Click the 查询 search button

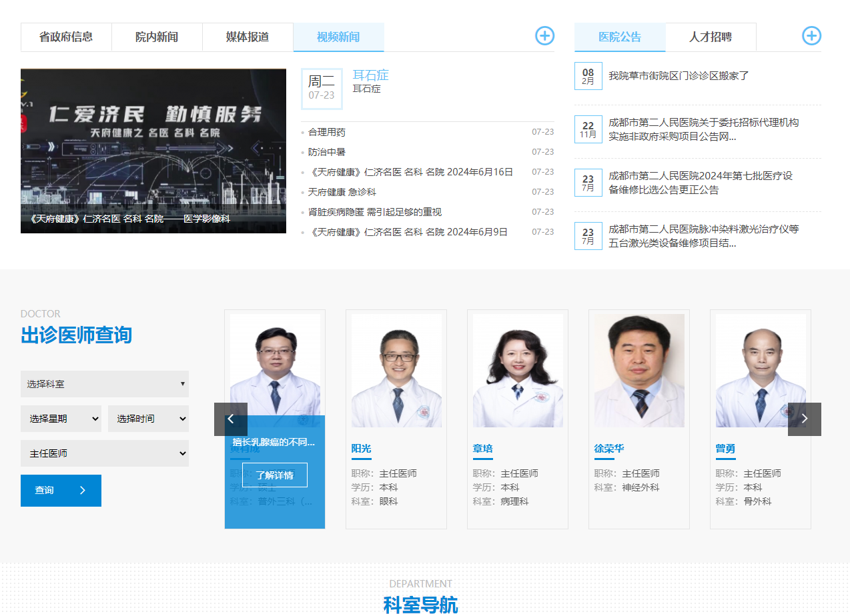[61, 491]
